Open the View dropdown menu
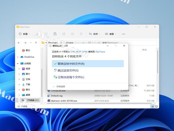 click(x=110, y=34)
